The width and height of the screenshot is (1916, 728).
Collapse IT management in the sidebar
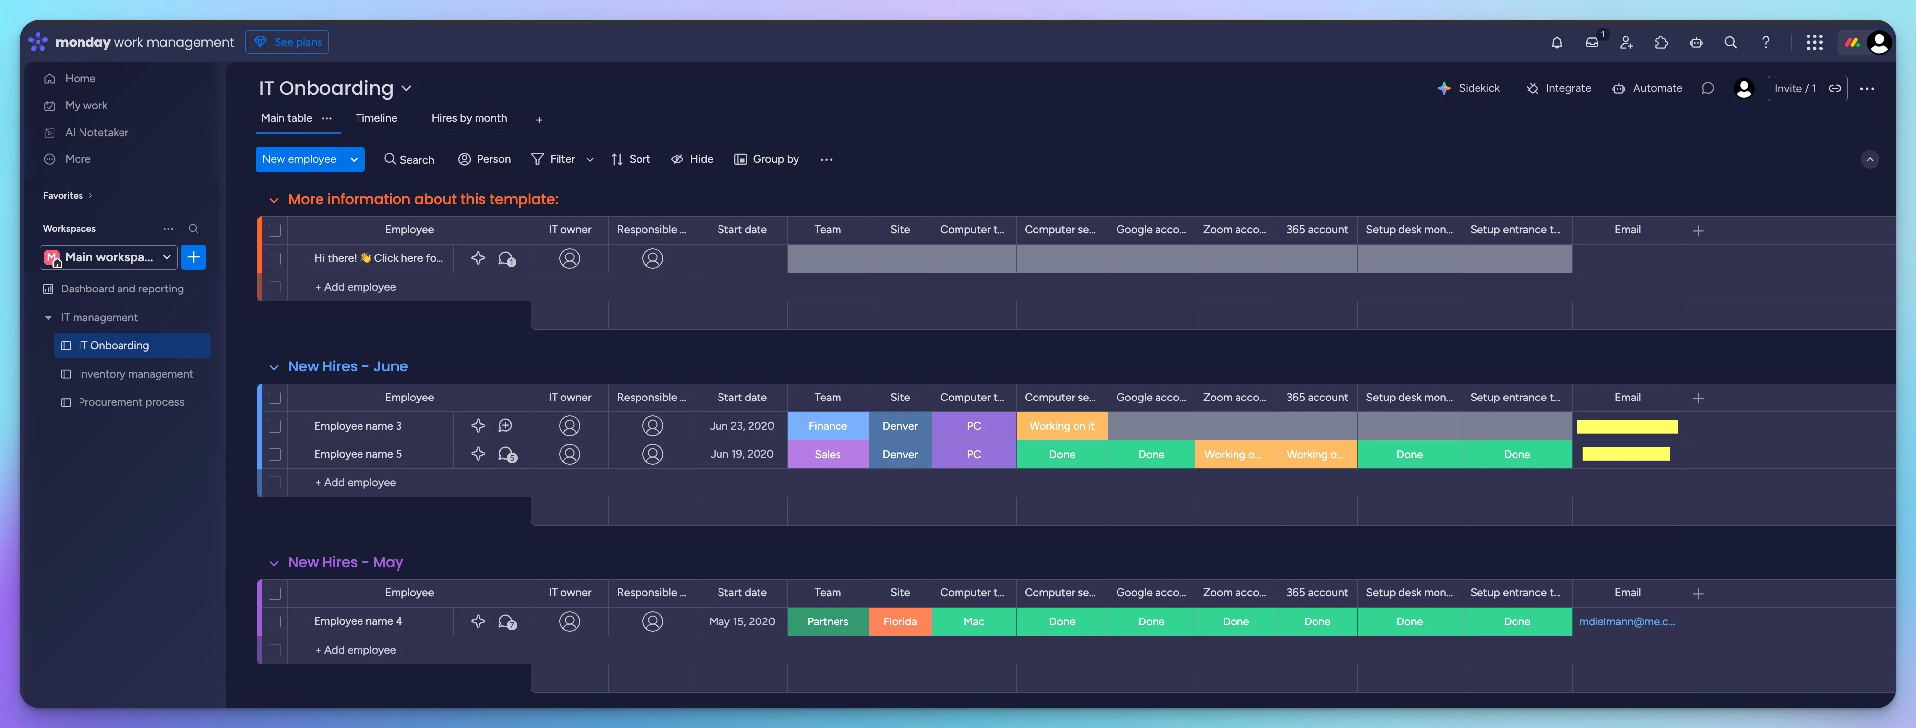[48, 317]
